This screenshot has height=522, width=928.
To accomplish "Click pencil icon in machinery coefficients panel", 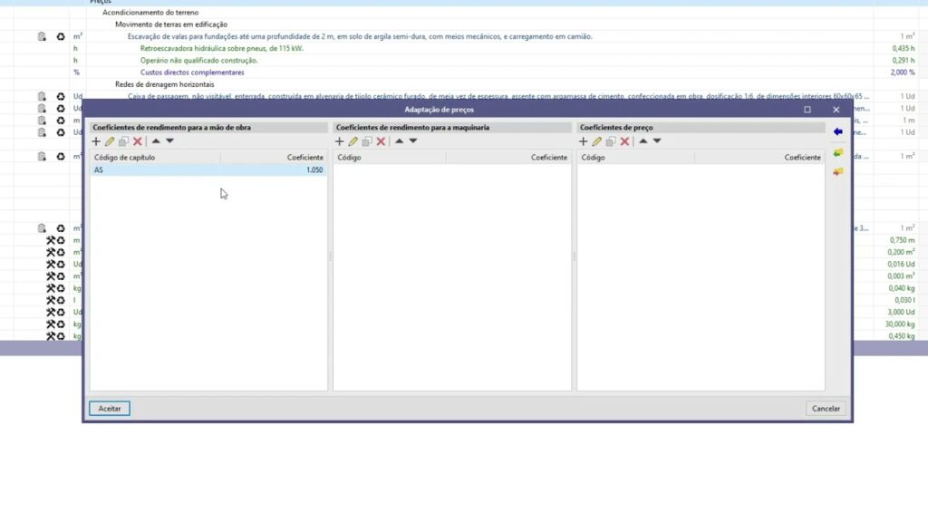I will (x=353, y=141).
